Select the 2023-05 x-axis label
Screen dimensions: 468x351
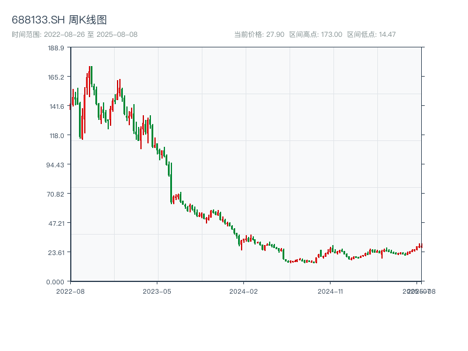[x=156, y=290]
